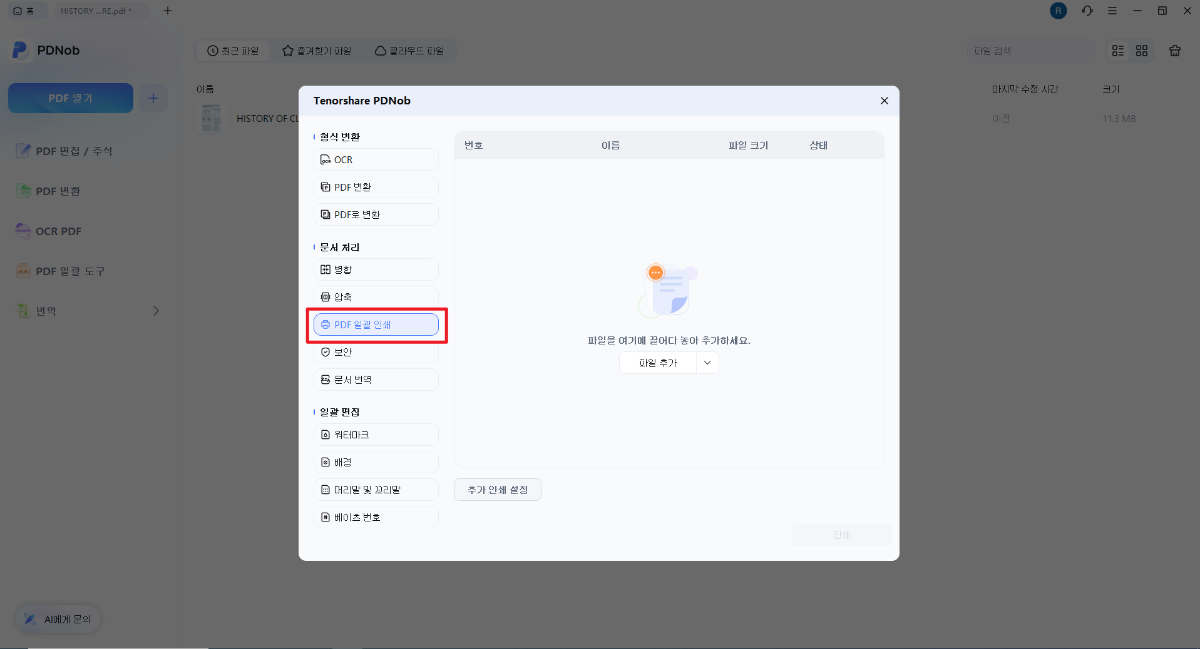1200x649 pixels.
Task: Open 머리말 및 꼬리말 header footer tool
Action: pyautogui.click(x=376, y=490)
